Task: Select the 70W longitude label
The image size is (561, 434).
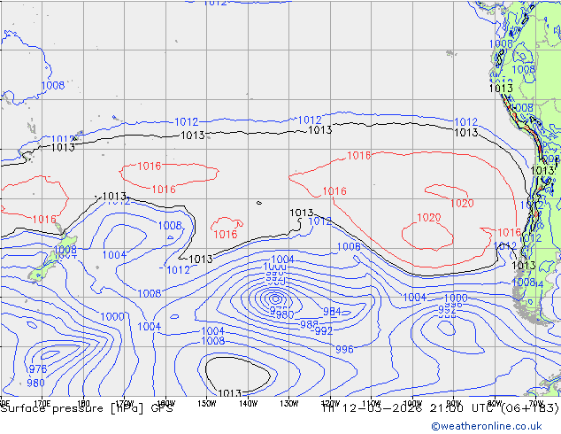Action: click(x=536, y=404)
